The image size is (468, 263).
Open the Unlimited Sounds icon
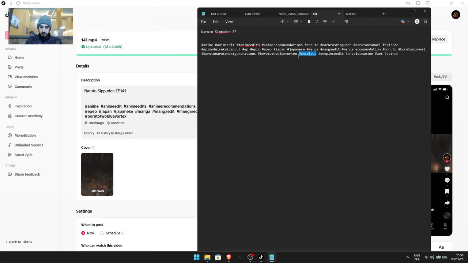coord(10,145)
